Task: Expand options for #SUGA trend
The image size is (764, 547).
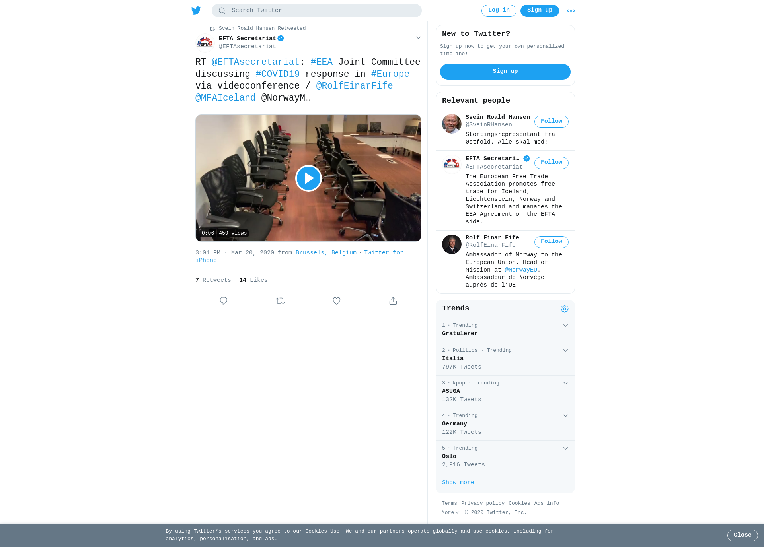Action: 565,383
